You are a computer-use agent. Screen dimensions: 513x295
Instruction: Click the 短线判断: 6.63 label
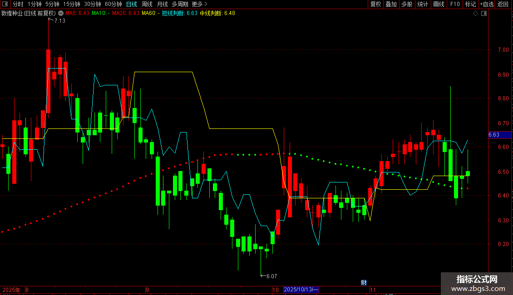(180, 14)
